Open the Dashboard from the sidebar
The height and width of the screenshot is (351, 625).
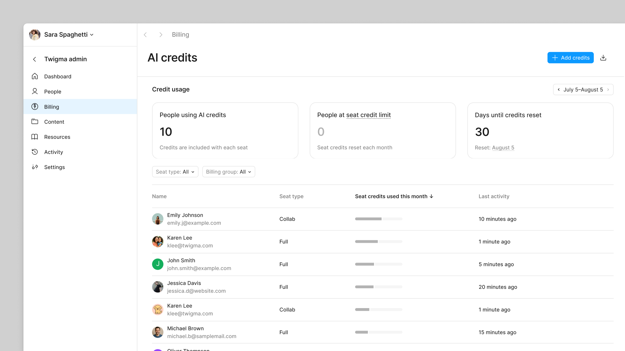[58, 76]
